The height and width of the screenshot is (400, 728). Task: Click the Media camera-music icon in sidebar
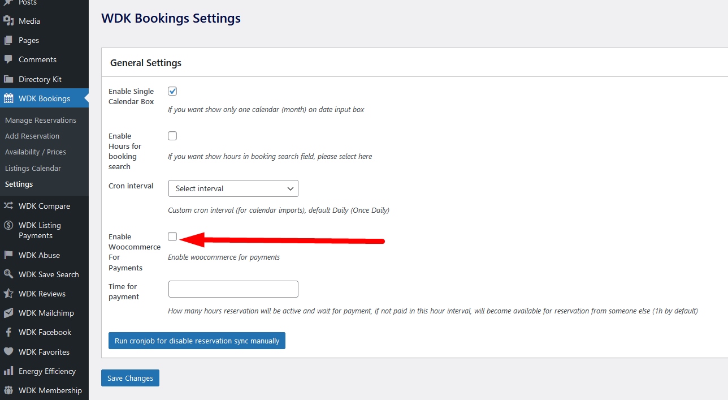point(8,21)
